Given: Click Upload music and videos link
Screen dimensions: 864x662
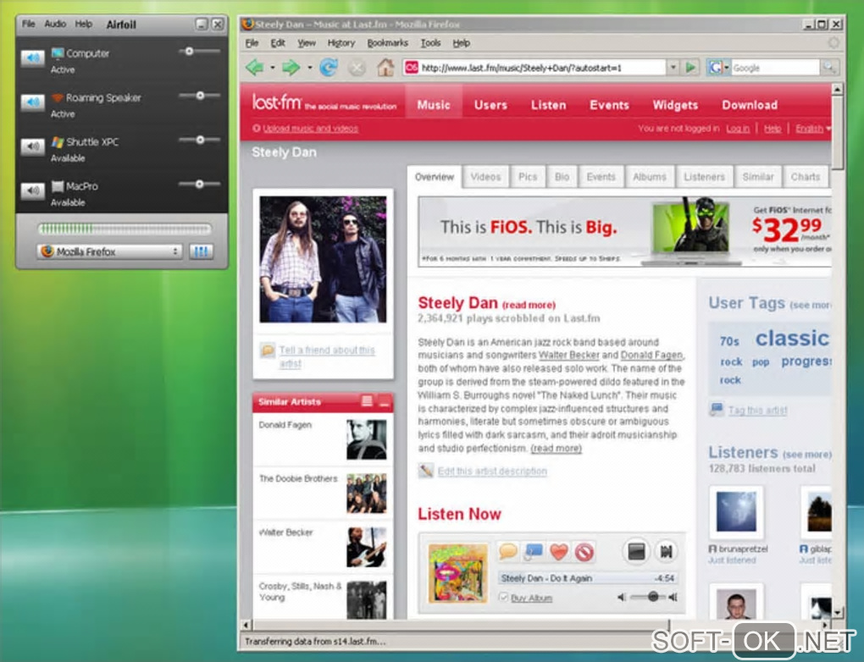Looking at the screenshot, I should click(310, 129).
